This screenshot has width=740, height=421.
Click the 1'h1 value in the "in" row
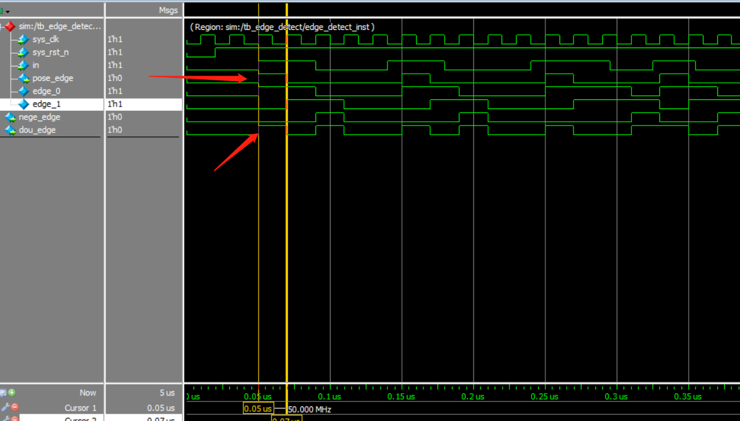(115, 65)
